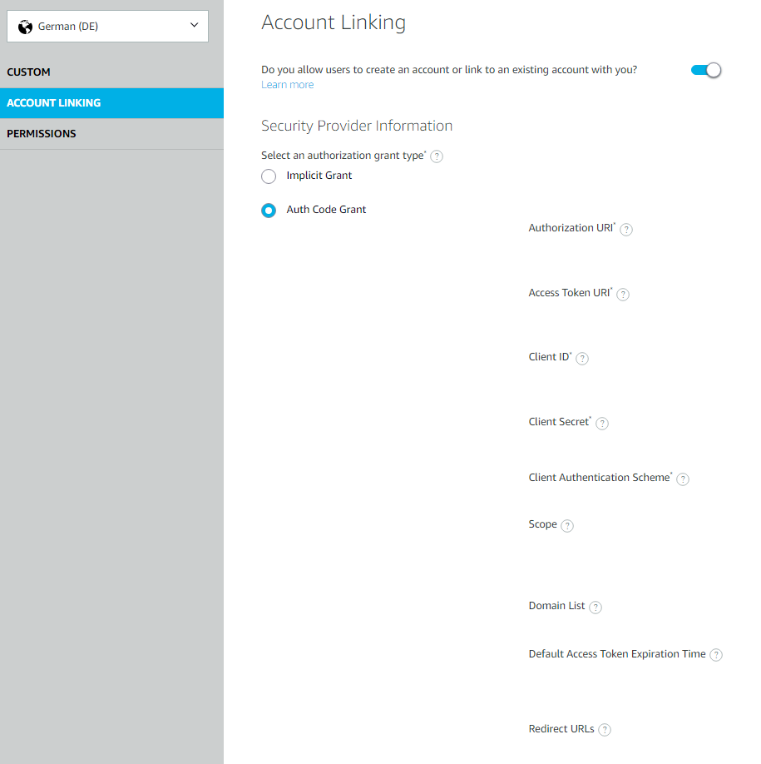Open the Domain List help icon

tap(595, 608)
